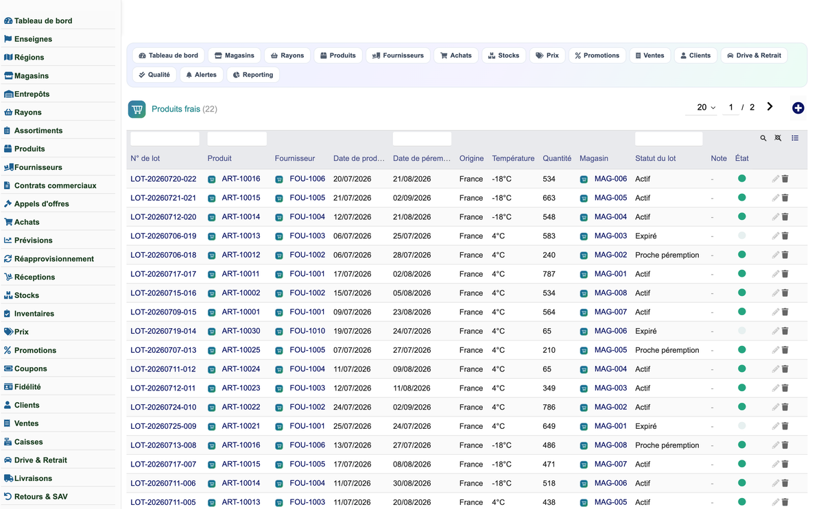Click the store icon beside MAG-001 for LOT-20260717-017
Image resolution: width=823 pixels, height=509 pixels.
click(584, 274)
